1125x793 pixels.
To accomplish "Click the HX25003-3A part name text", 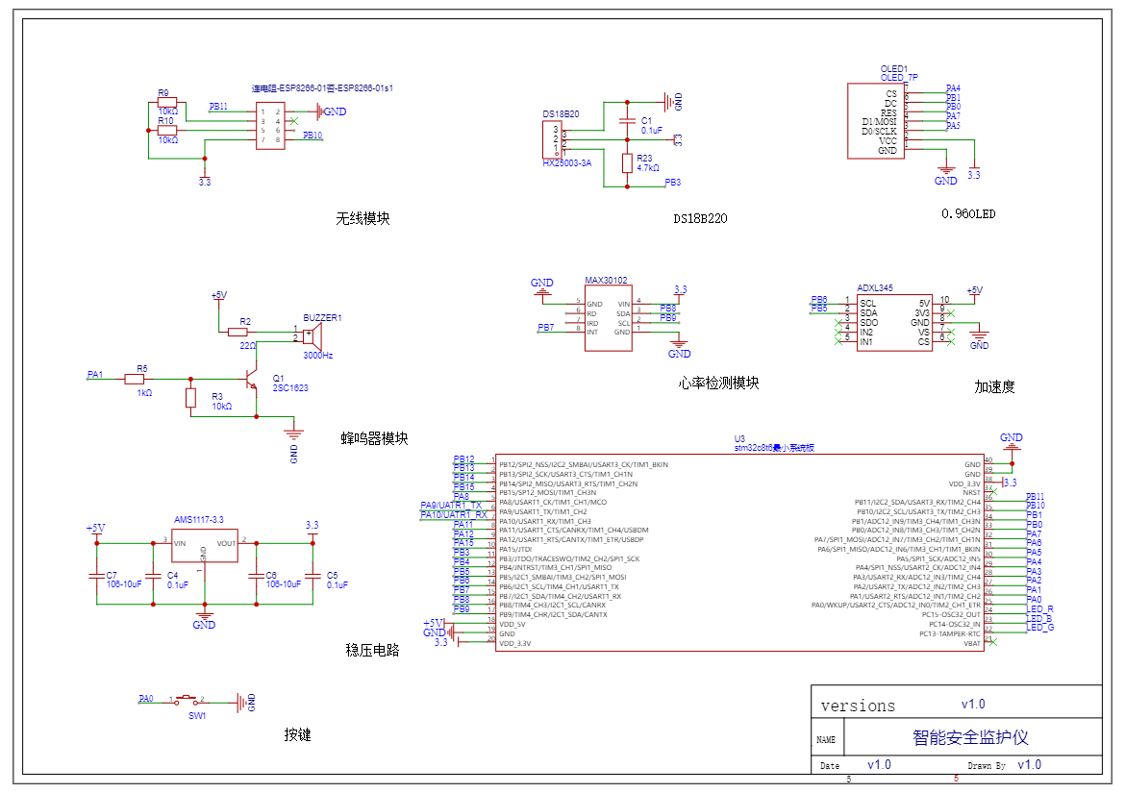I will pos(566,163).
